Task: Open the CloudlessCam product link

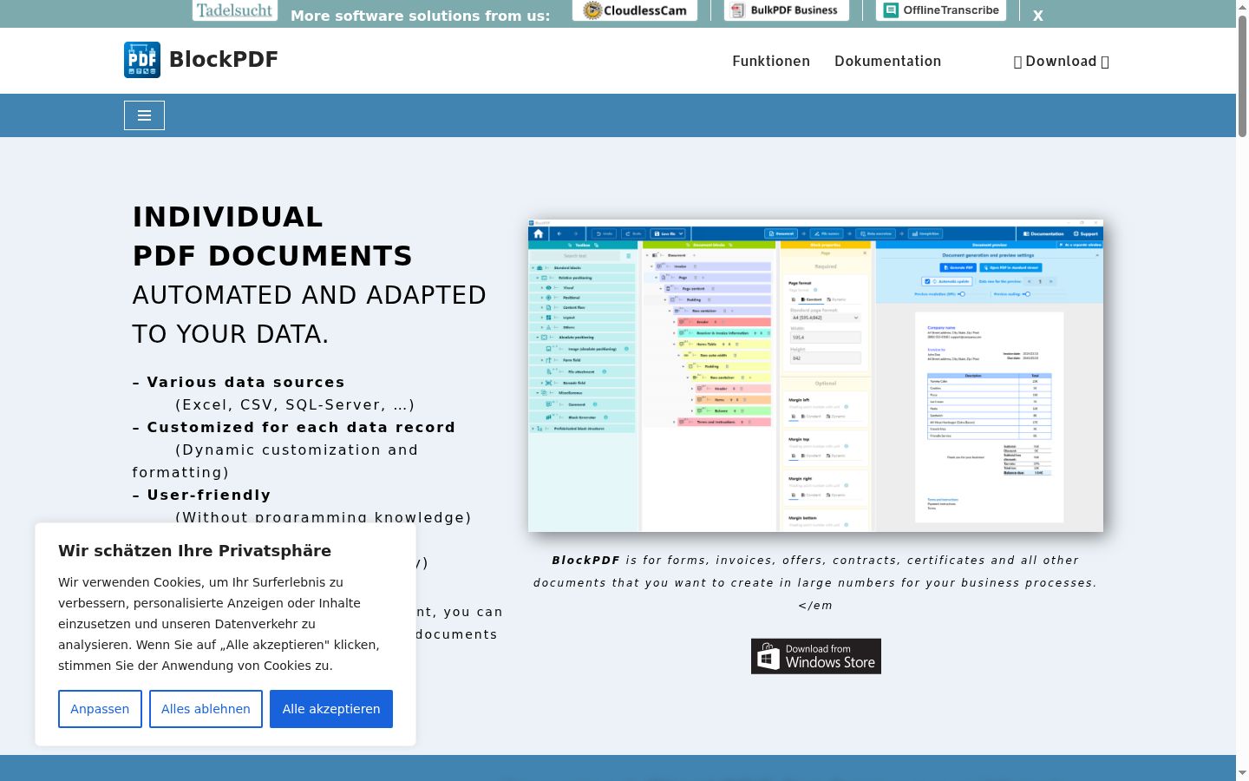Action: (x=635, y=10)
